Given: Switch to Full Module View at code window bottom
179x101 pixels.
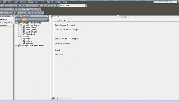Looking at the screenshot, I should pyautogui.click(x=54, y=98).
